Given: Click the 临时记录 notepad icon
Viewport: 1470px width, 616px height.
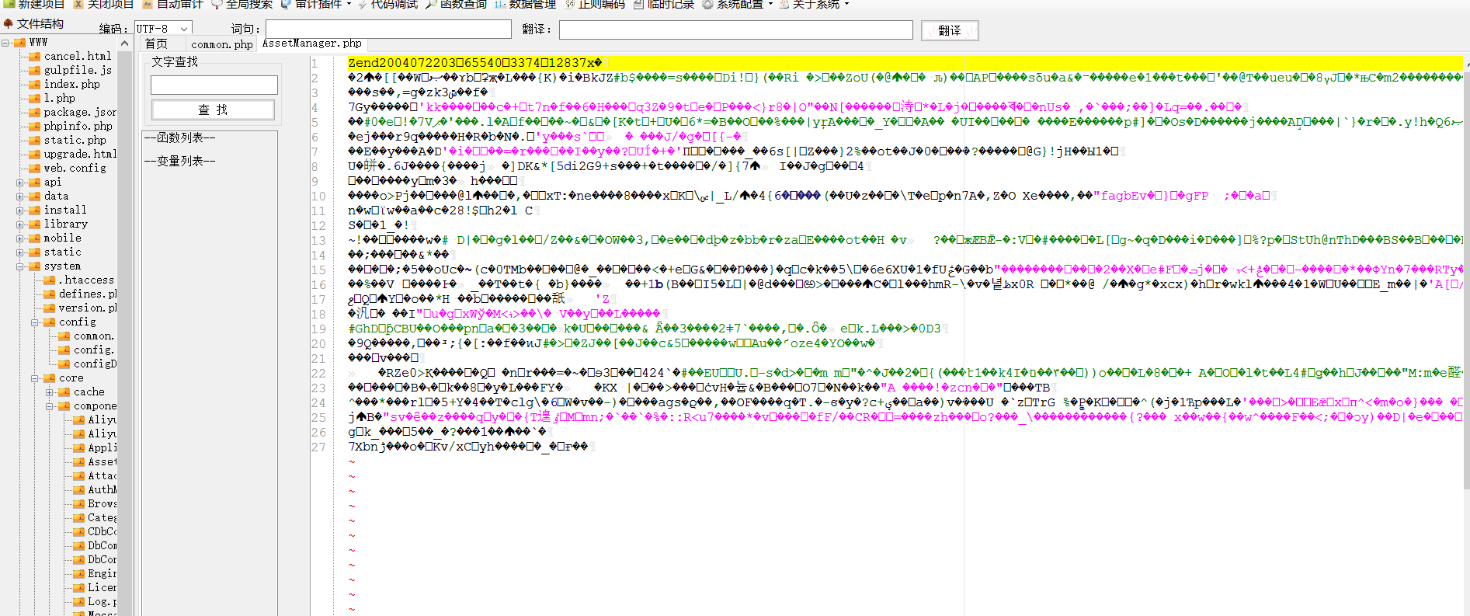Looking at the screenshot, I should tap(638, 4).
